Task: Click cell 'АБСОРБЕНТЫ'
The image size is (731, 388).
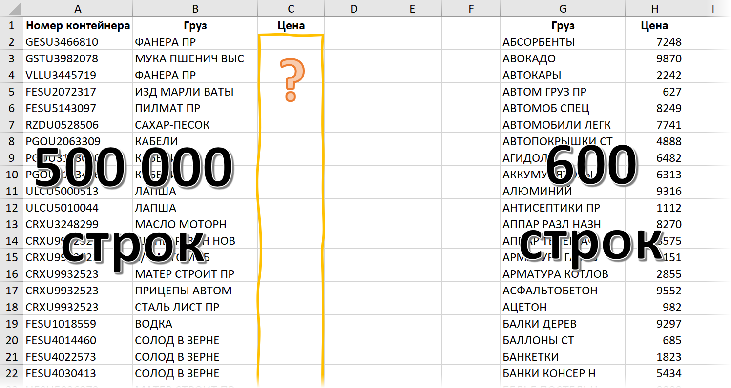Action: pyautogui.click(x=563, y=42)
